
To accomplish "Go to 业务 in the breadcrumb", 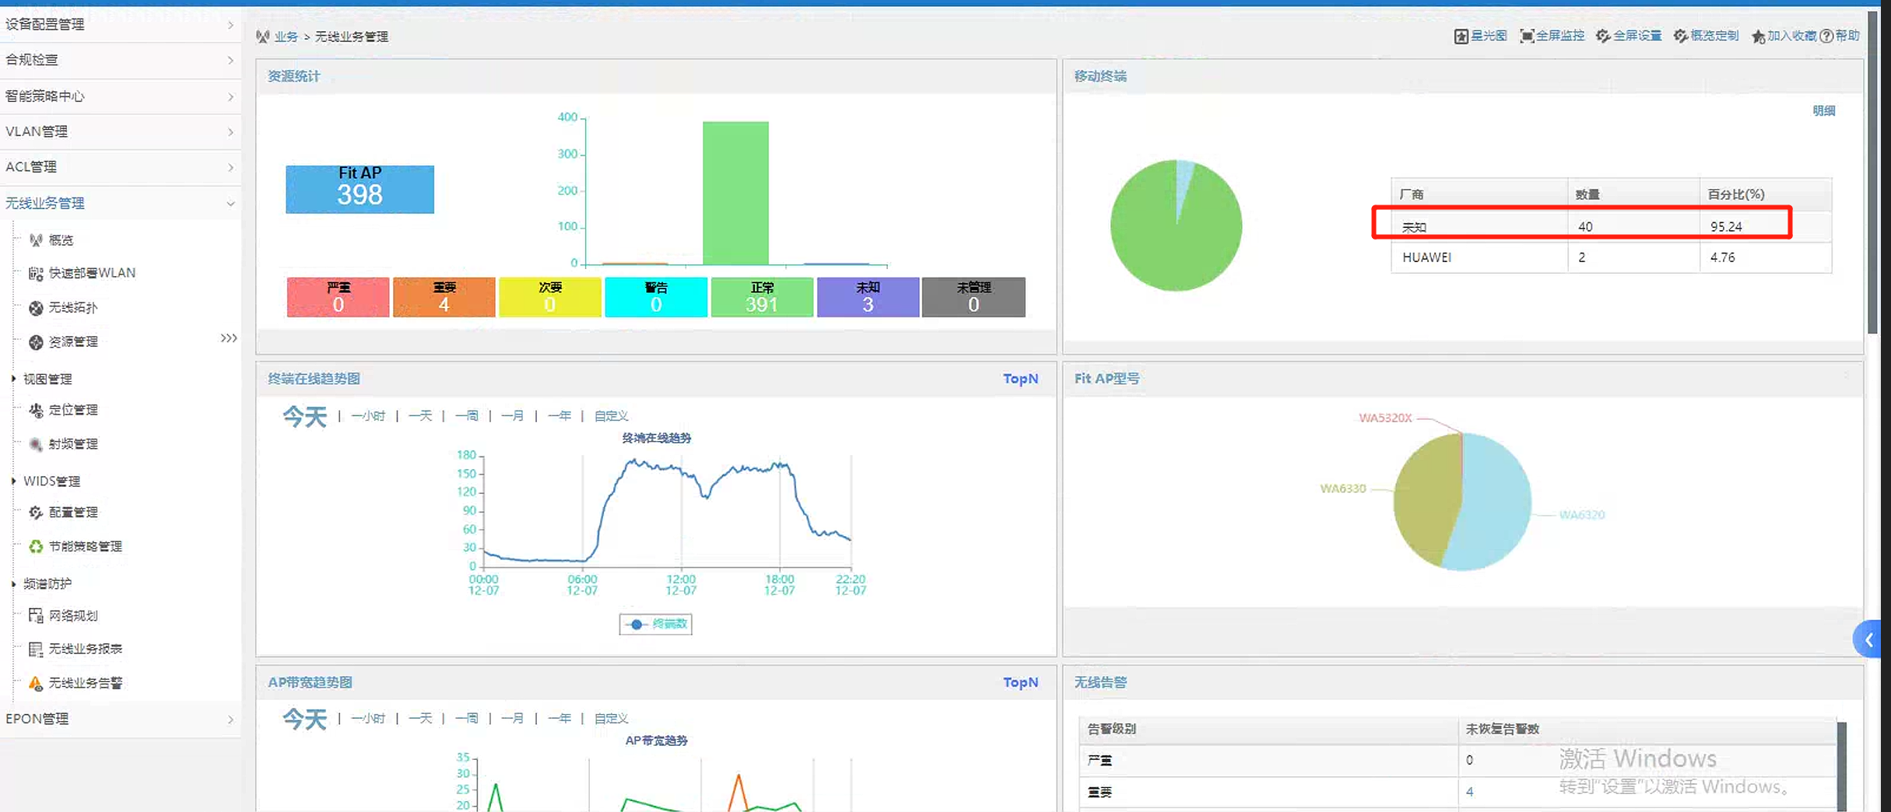I will tap(286, 37).
